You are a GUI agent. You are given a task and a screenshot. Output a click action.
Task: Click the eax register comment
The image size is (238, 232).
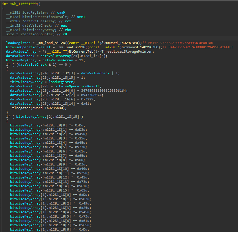click(64, 25)
